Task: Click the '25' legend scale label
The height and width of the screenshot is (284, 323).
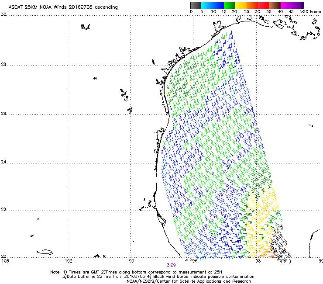Action: click(x=247, y=12)
